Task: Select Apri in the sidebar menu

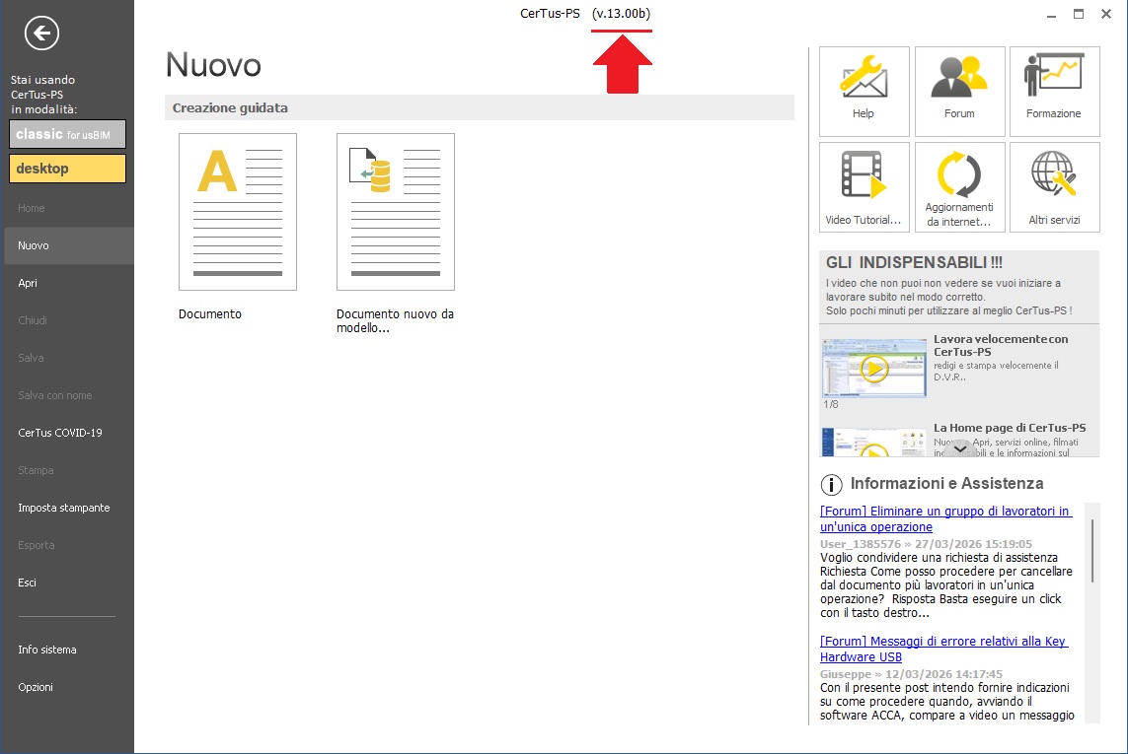Action: [28, 283]
